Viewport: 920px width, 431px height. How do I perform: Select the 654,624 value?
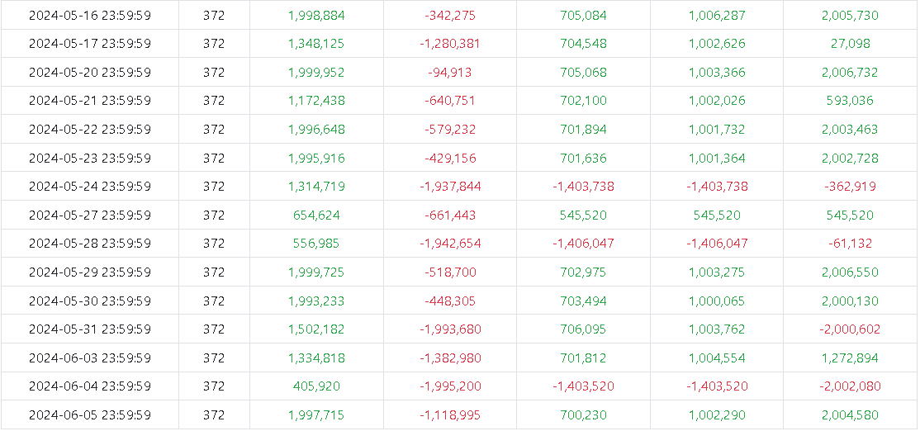pos(316,215)
